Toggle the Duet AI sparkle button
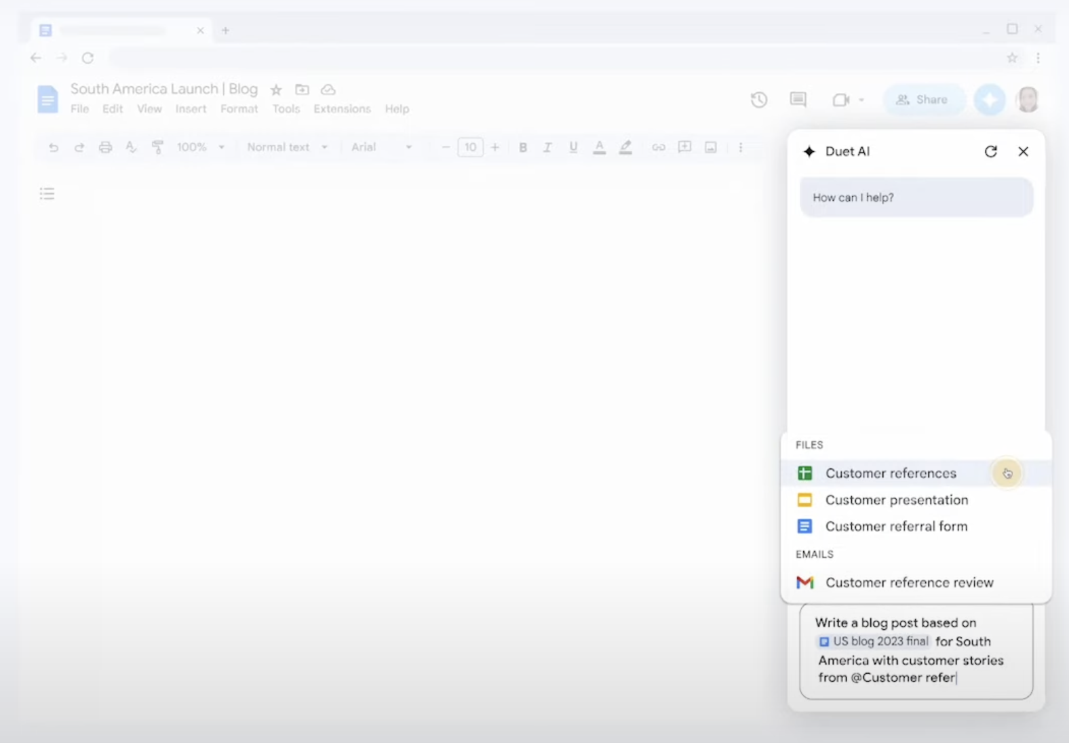This screenshot has height=743, width=1069. coord(990,100)
